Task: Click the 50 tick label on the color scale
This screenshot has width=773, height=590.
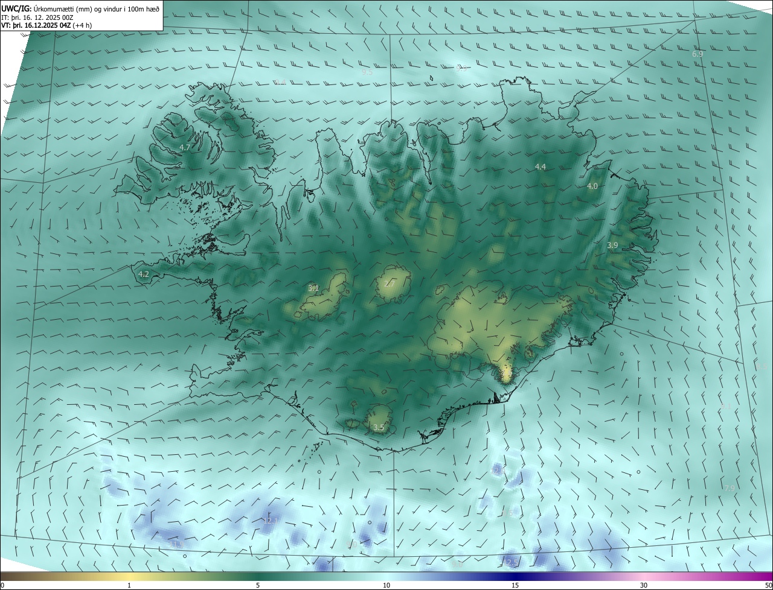Action: click(768, 585)
